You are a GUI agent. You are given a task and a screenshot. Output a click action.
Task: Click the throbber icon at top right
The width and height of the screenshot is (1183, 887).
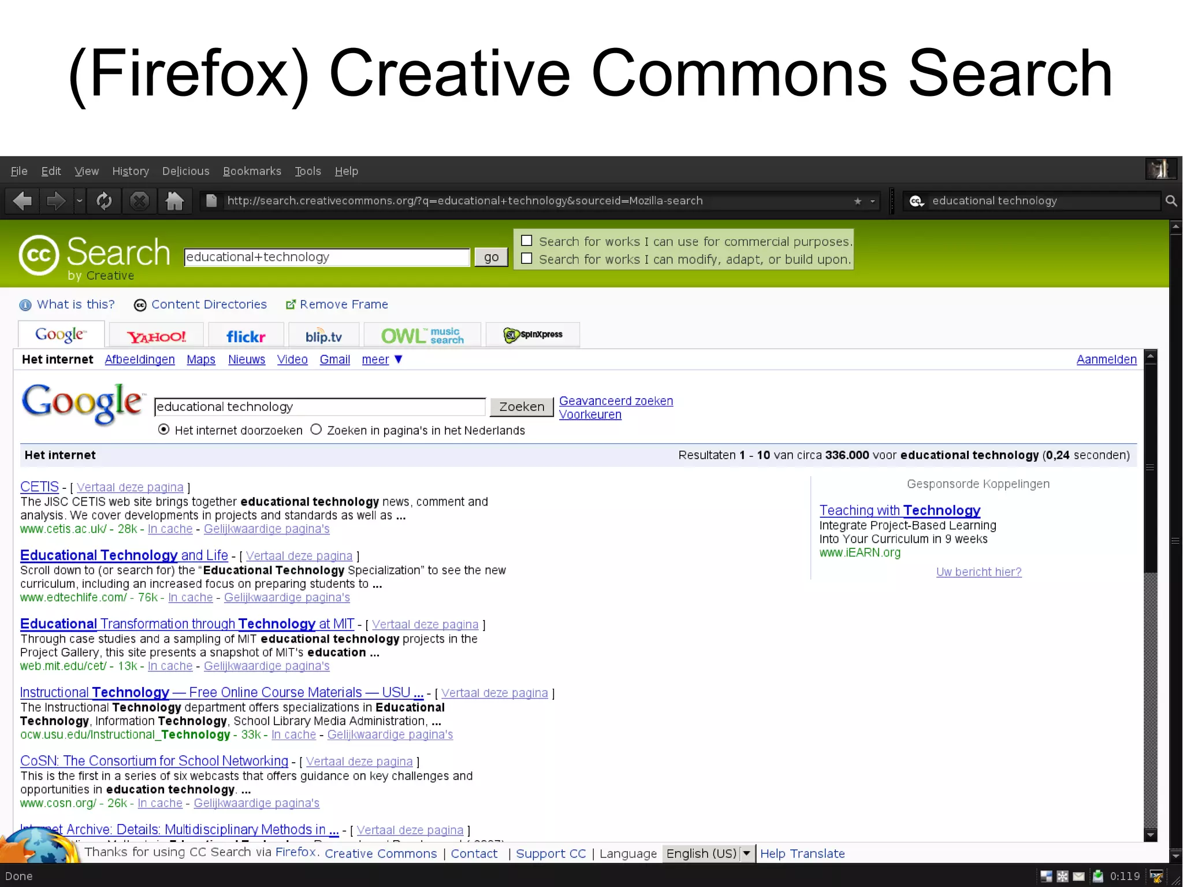1160,169
